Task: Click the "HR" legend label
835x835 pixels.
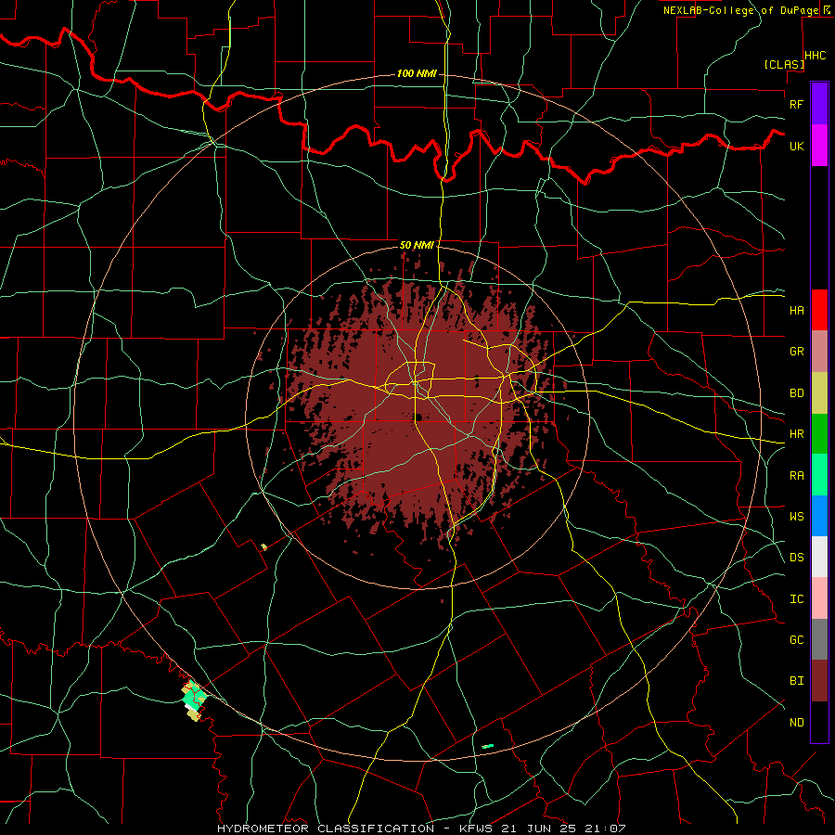Action: click(796, 434)
